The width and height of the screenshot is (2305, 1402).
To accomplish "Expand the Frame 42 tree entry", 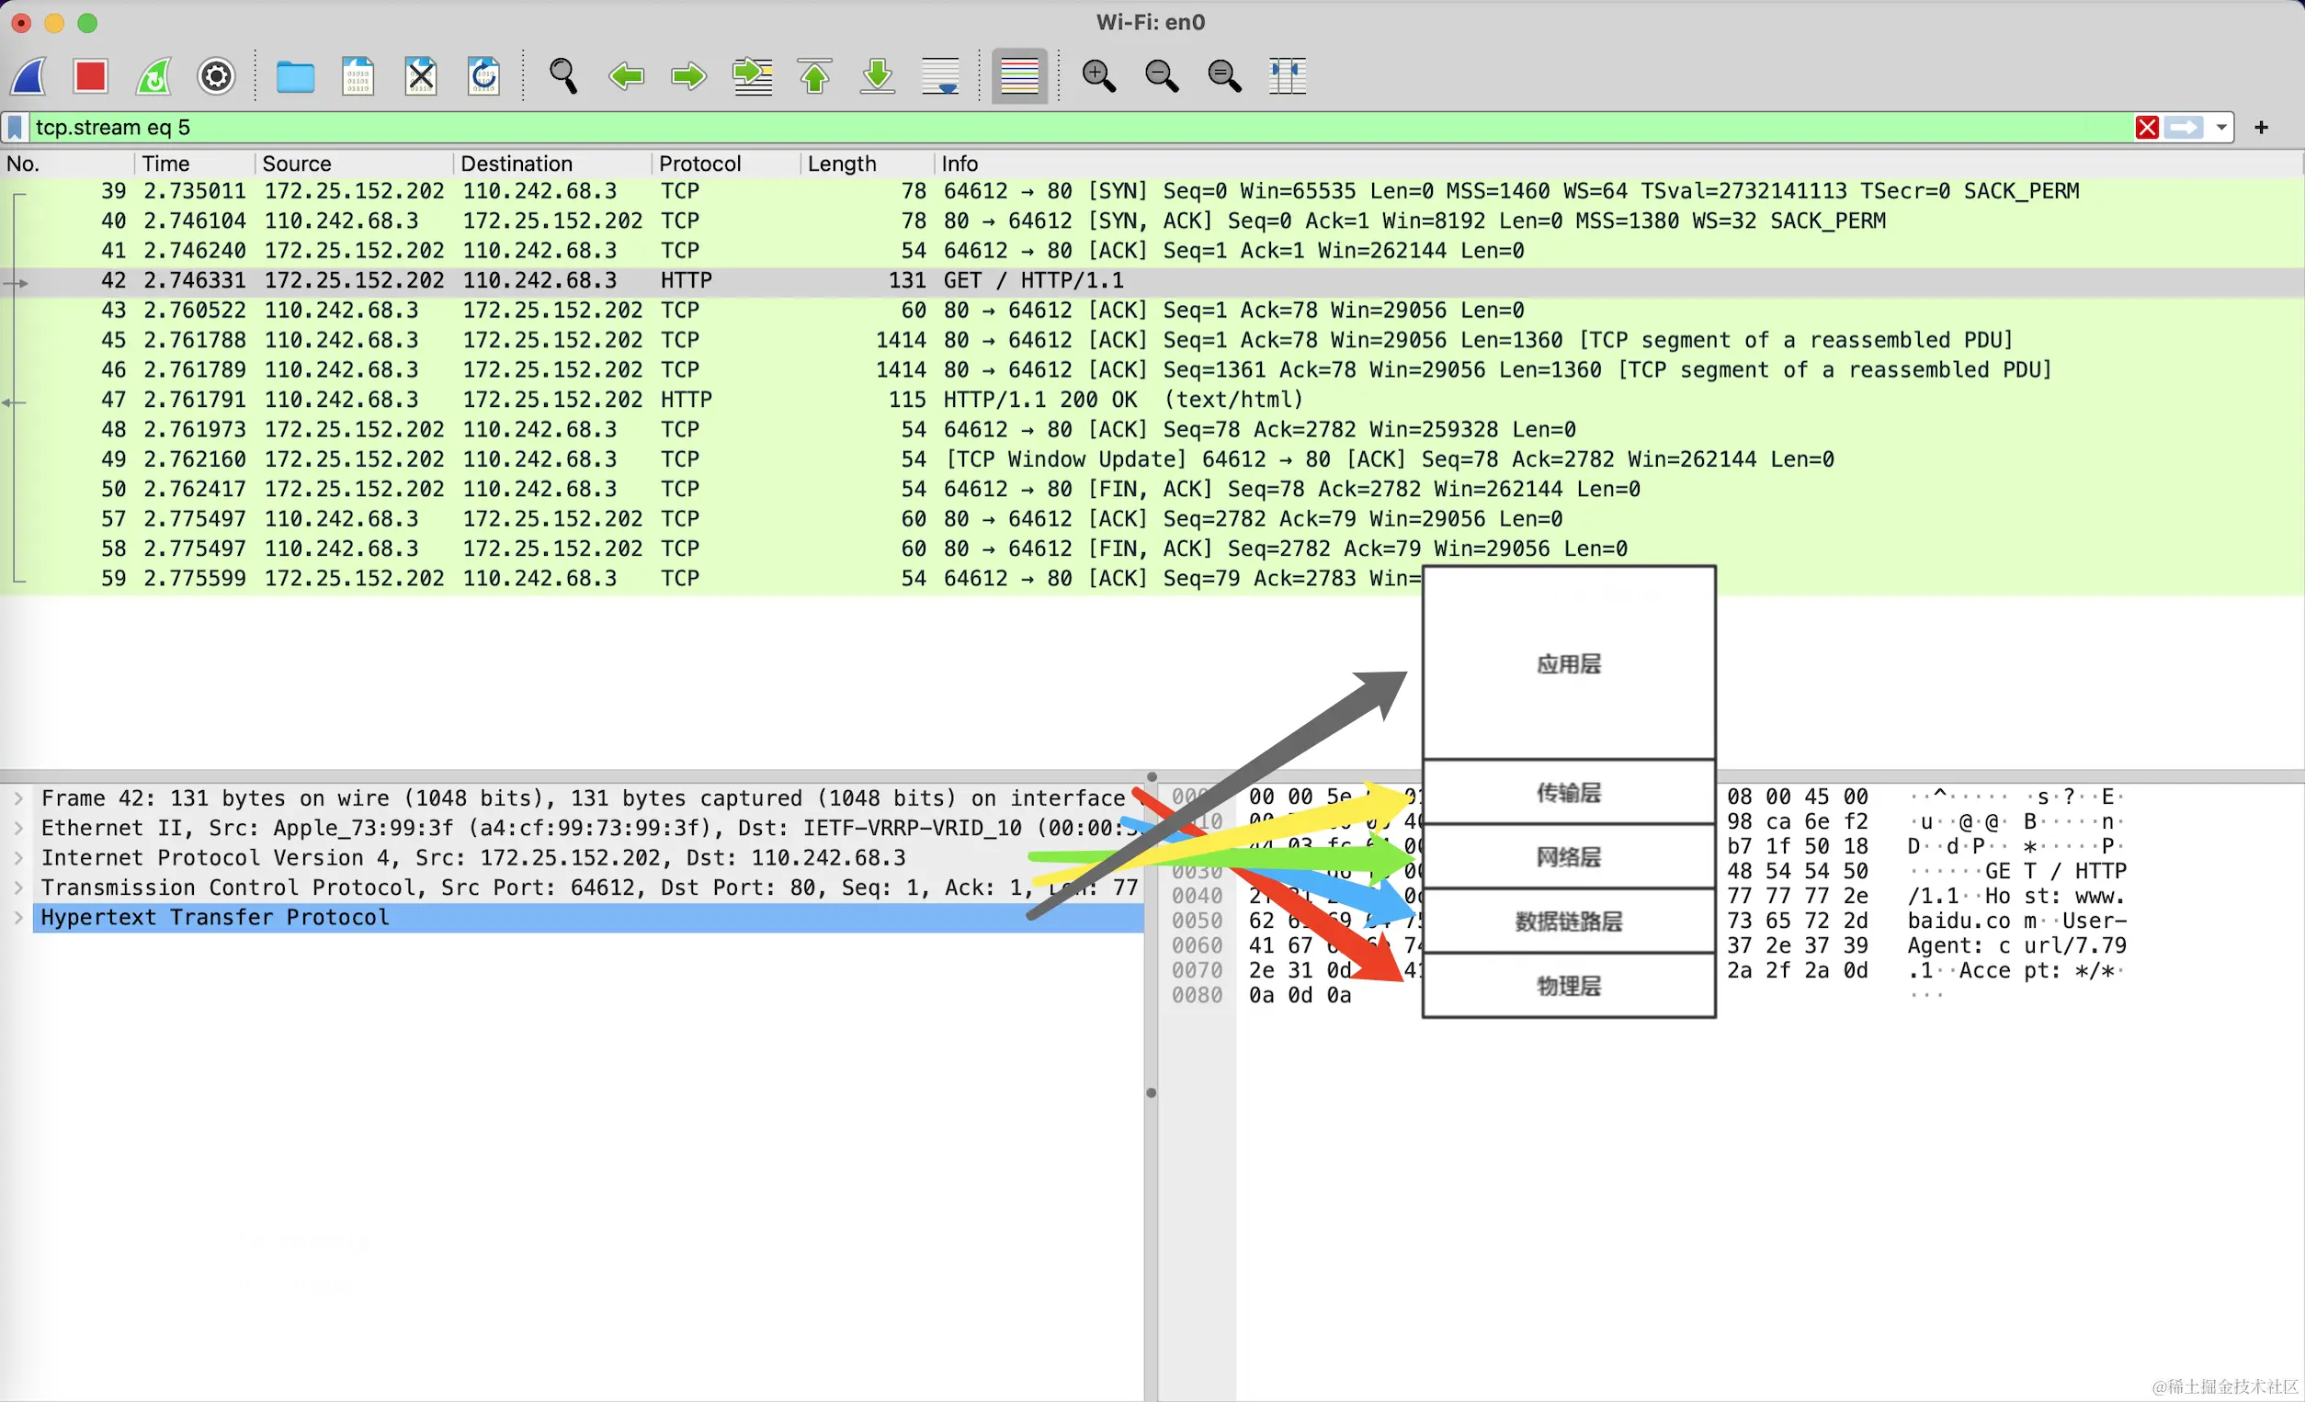I will (18, 798).
